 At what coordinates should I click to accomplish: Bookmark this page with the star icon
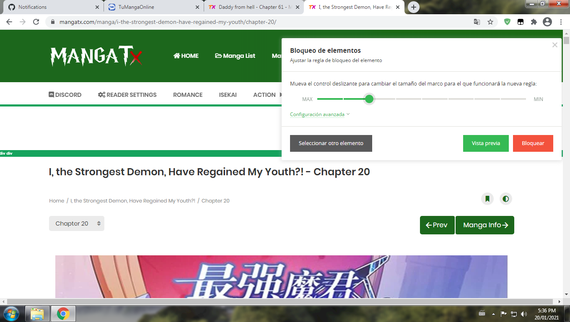tap(490, 22)
